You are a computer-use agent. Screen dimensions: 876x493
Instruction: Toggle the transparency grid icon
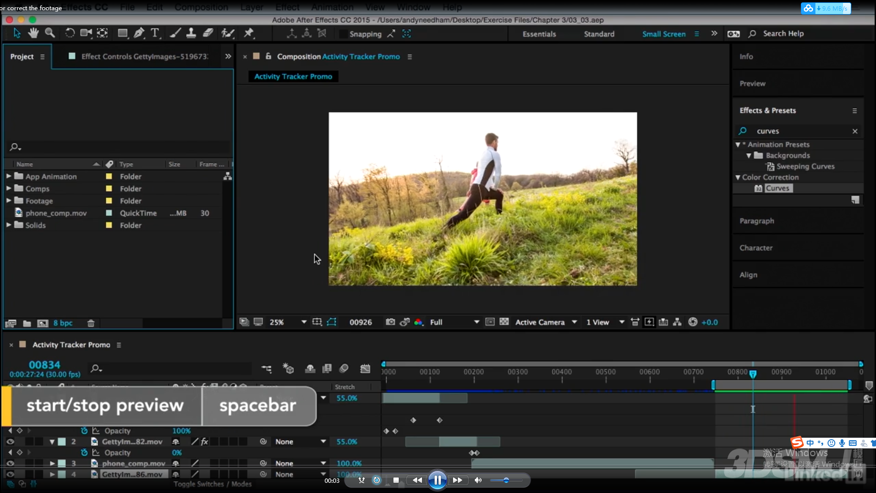click(x=504, y=322)
